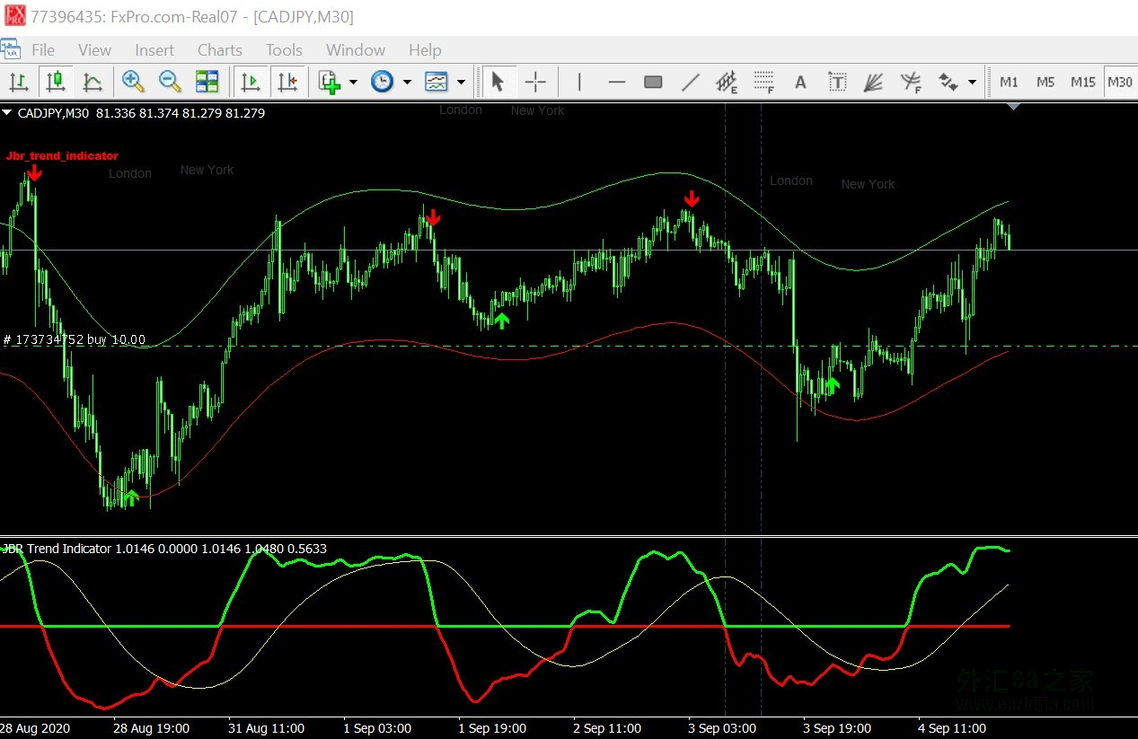Open the Indicators list dropdown arrow

click(353, 83)
